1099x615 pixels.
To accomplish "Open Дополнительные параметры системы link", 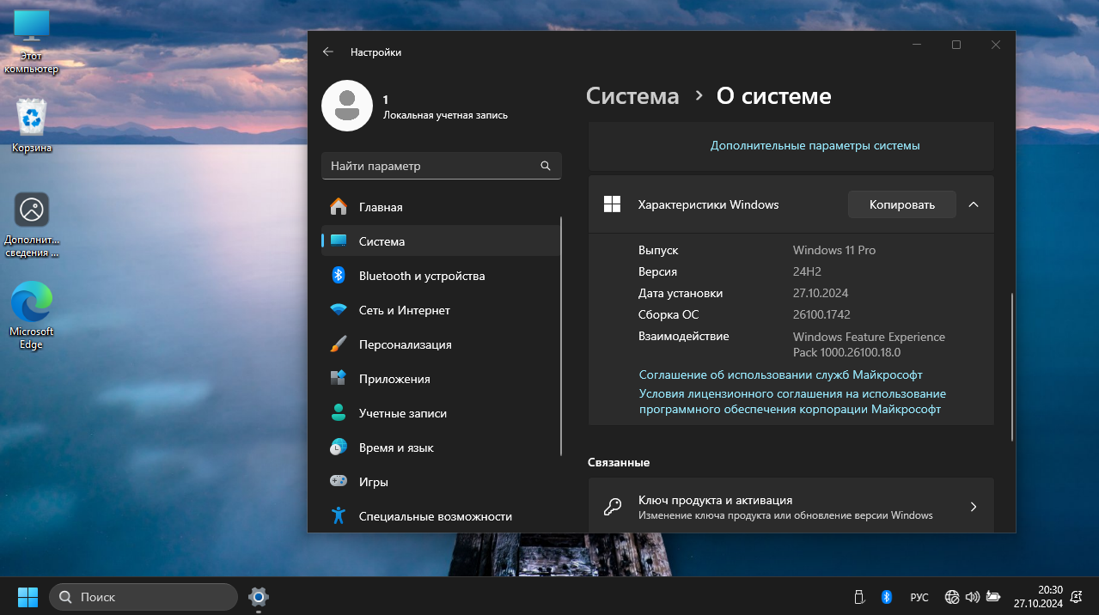I will (x=815, y=146).
